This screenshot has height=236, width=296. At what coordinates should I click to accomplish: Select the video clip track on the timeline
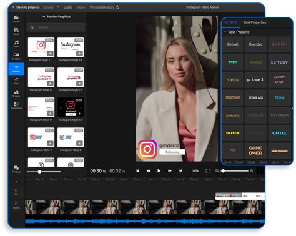point(145,207)
